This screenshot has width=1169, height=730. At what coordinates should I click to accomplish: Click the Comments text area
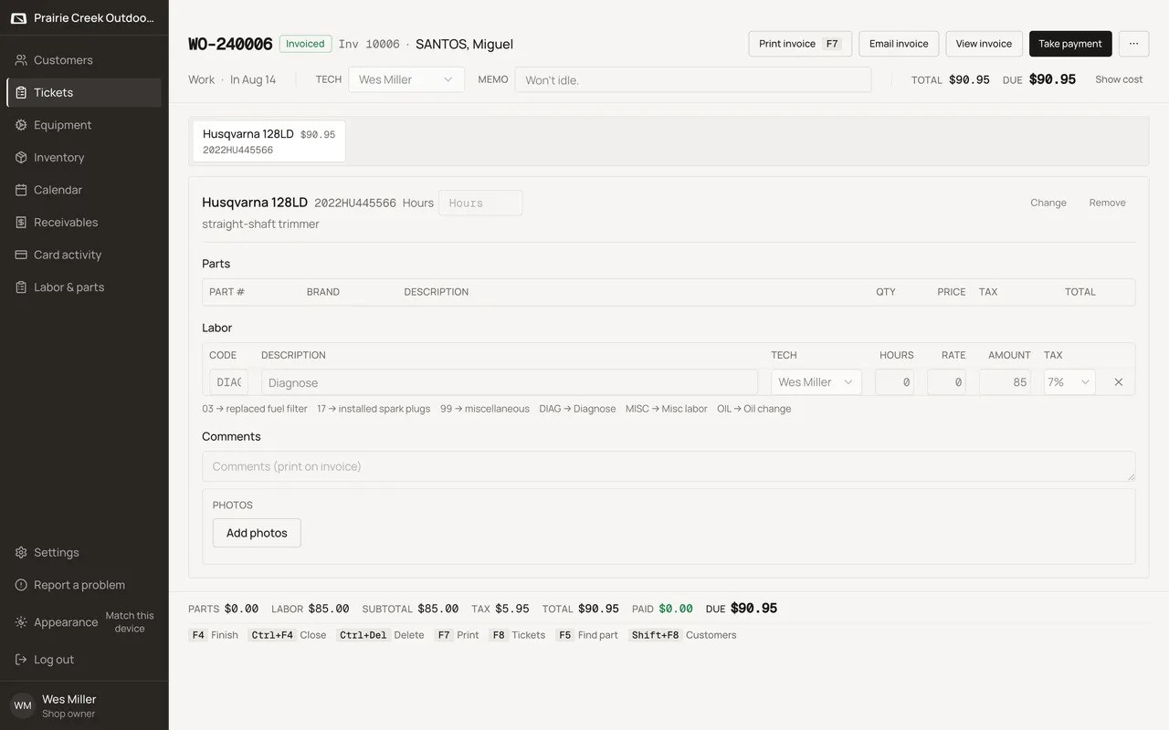pos(669,466)
